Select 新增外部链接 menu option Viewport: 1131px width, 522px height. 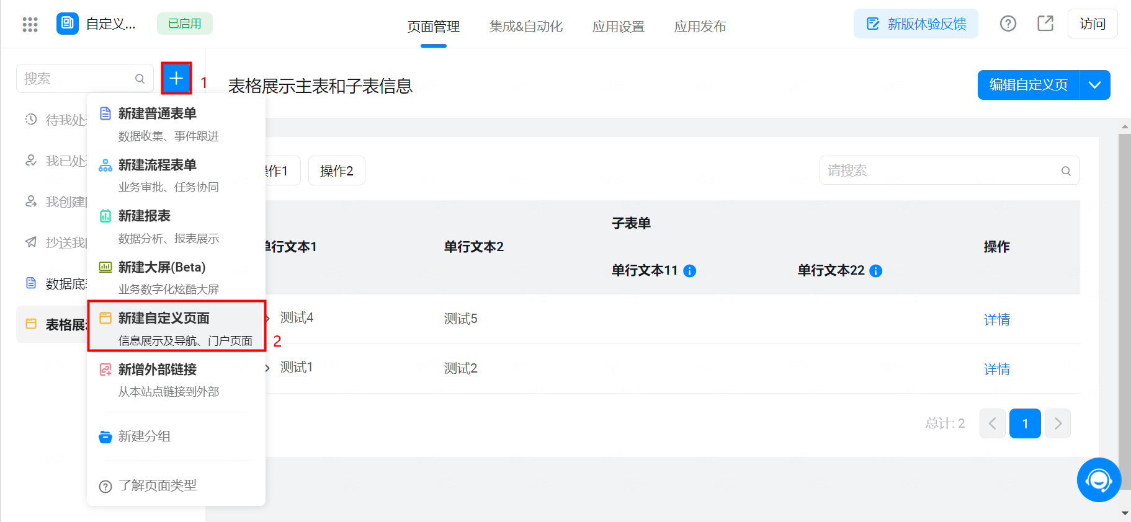click(x=176, y=380)
